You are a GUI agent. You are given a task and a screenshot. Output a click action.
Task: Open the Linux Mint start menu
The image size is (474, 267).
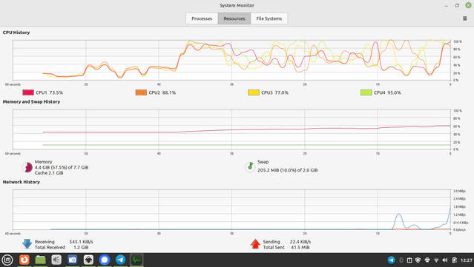[7, 260]
